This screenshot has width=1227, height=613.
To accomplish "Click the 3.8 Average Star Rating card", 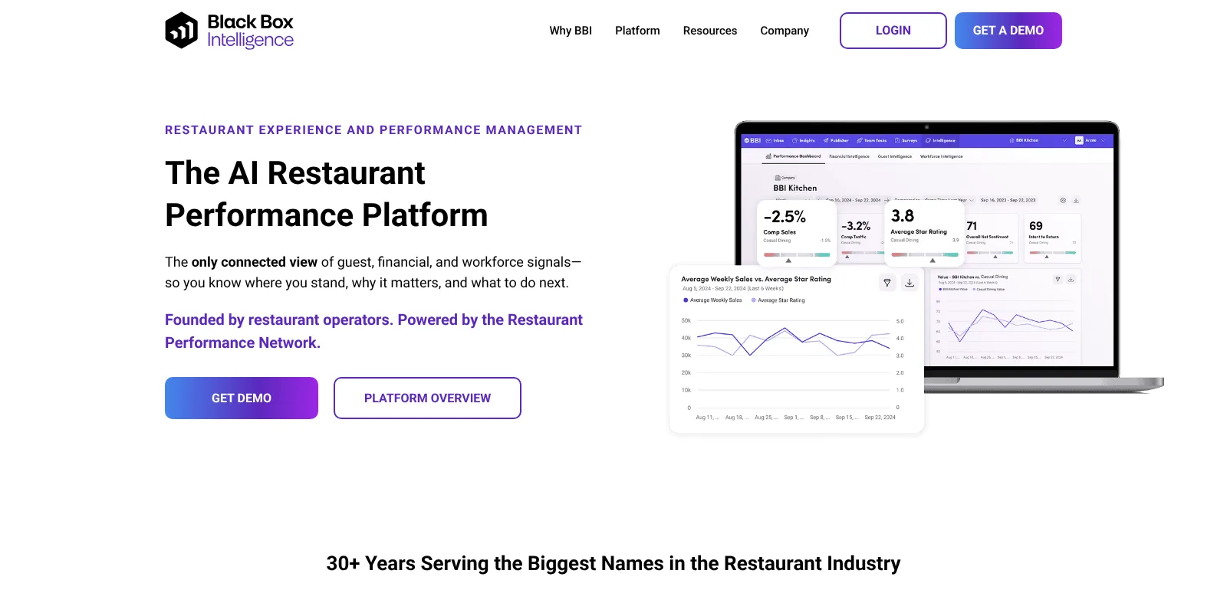I will (x=924, y=233).
